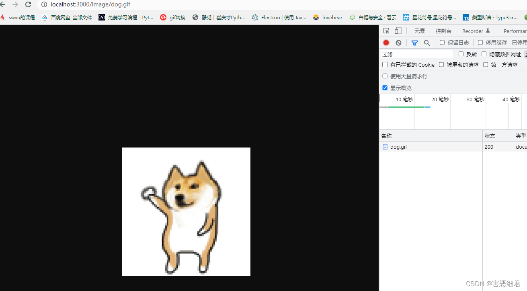527x291 pixels.
Task: Open the 类型断言 TypeScript bookmark
Action: pos(490,18)
